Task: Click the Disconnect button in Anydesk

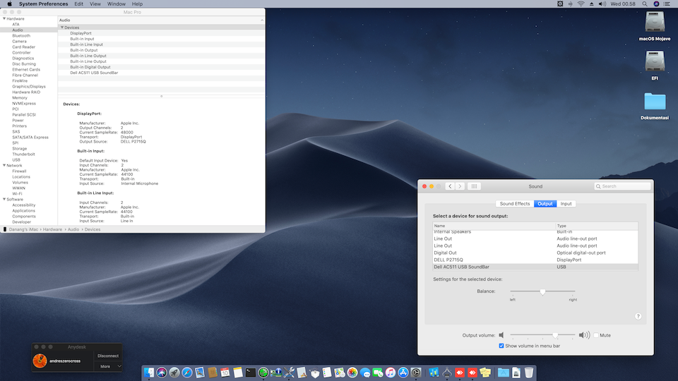Action: pos(108,356)
